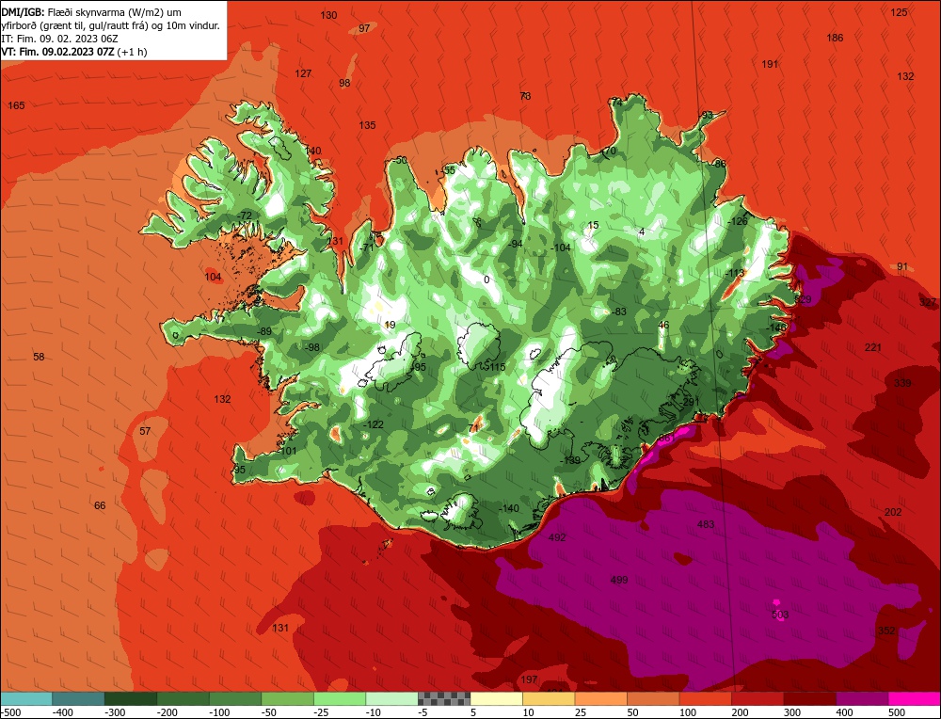
Task: Click the magenta legend swatch above 500
Action: (x=914, y=698)
